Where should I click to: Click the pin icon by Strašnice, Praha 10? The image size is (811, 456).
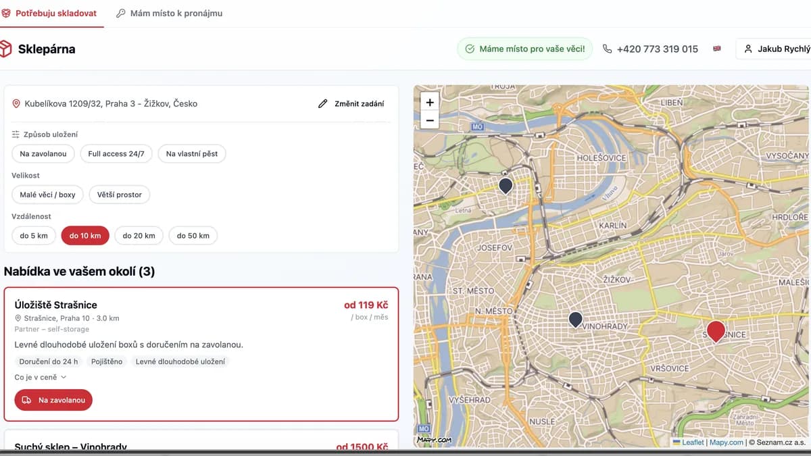click(18, 318)
